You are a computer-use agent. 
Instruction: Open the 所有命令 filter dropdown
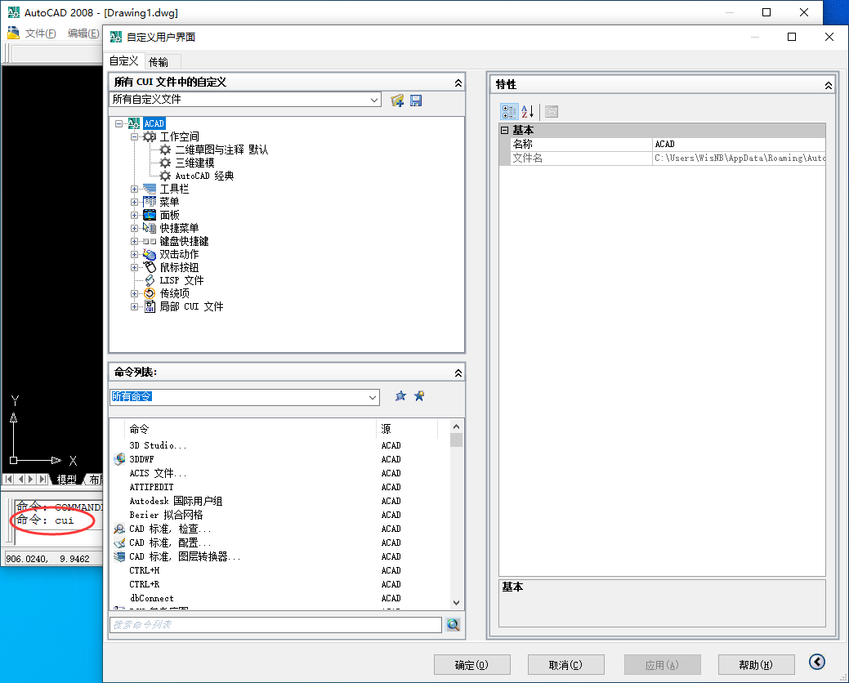373,397
